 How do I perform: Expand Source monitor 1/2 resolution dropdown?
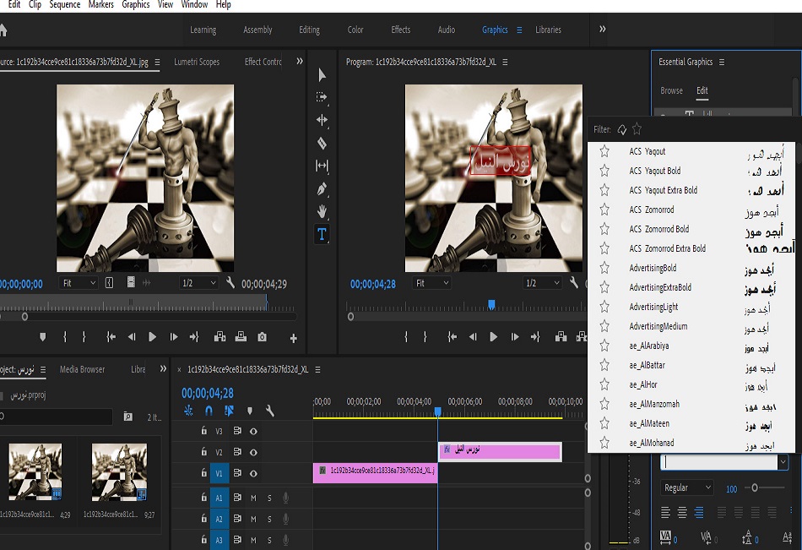(x=198, y=283)
